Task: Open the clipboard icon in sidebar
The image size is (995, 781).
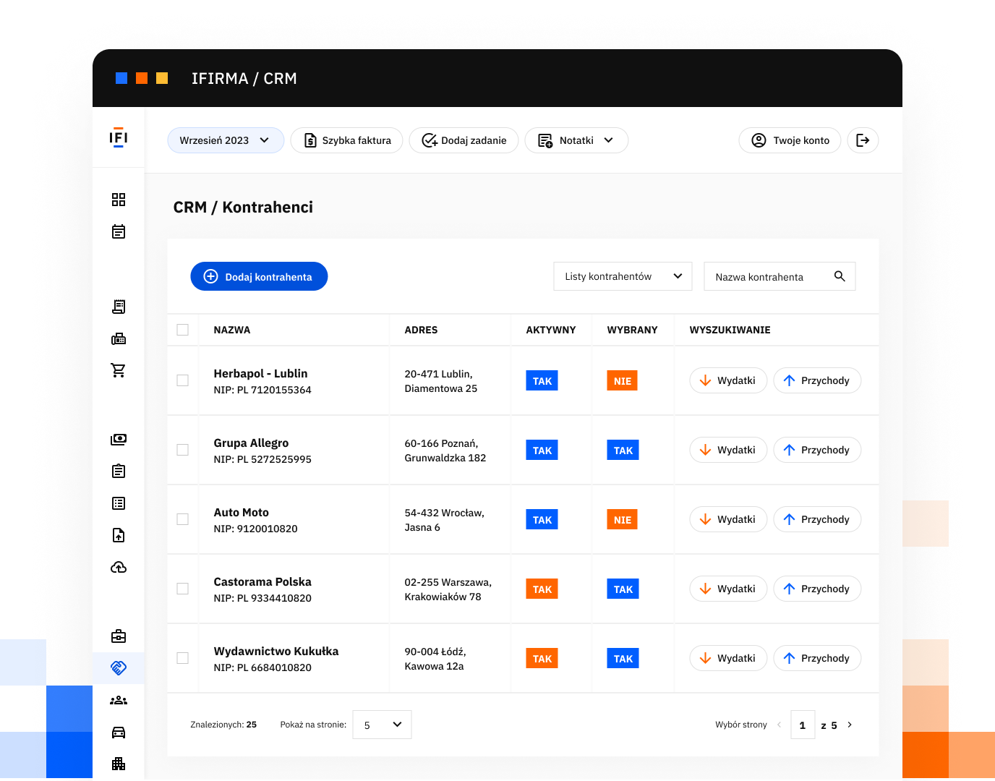Action: click(119, 471)
